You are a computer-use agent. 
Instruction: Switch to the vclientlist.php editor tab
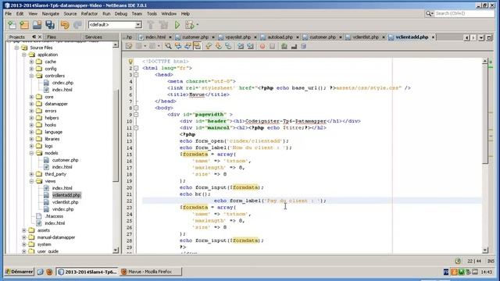[x=365, y=37]
